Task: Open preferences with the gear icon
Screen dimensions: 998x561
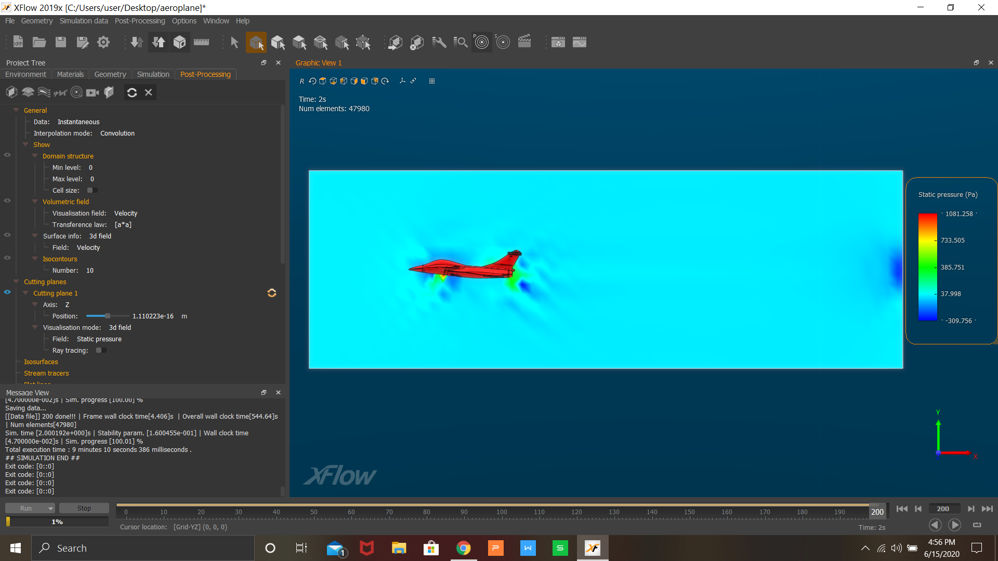Action: tap(103, 42)
